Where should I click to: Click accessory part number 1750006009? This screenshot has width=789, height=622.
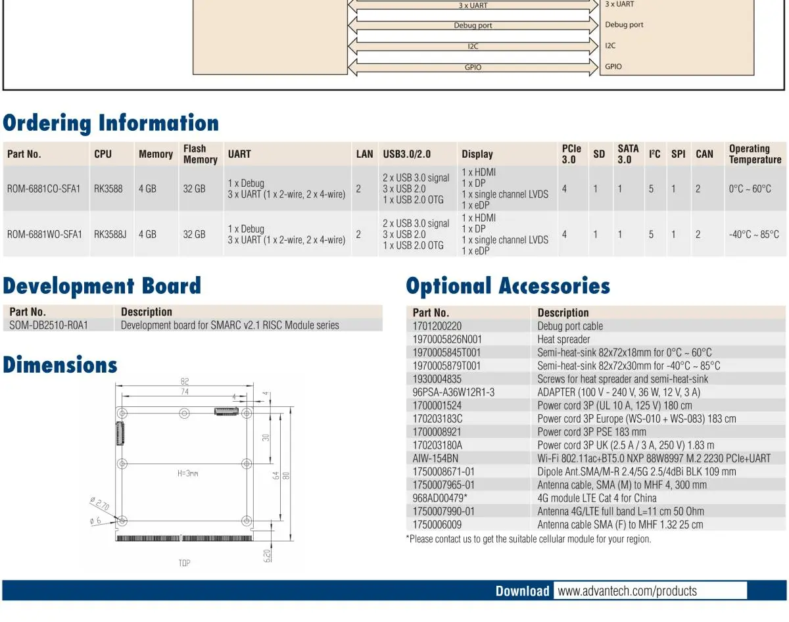(x=437, y=524)
